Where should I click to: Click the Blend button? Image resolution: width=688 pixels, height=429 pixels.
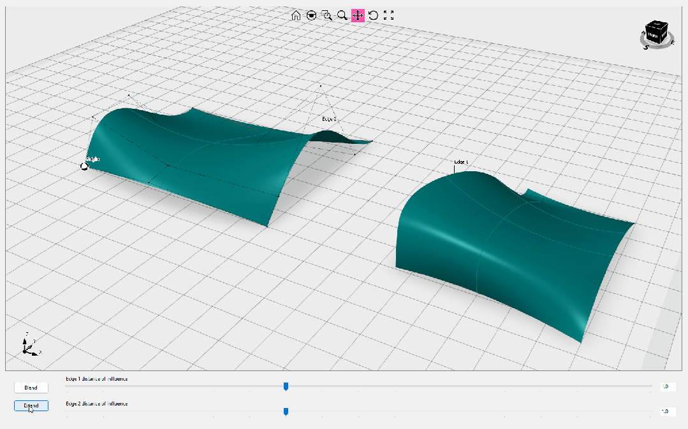(x=31, y=388)
